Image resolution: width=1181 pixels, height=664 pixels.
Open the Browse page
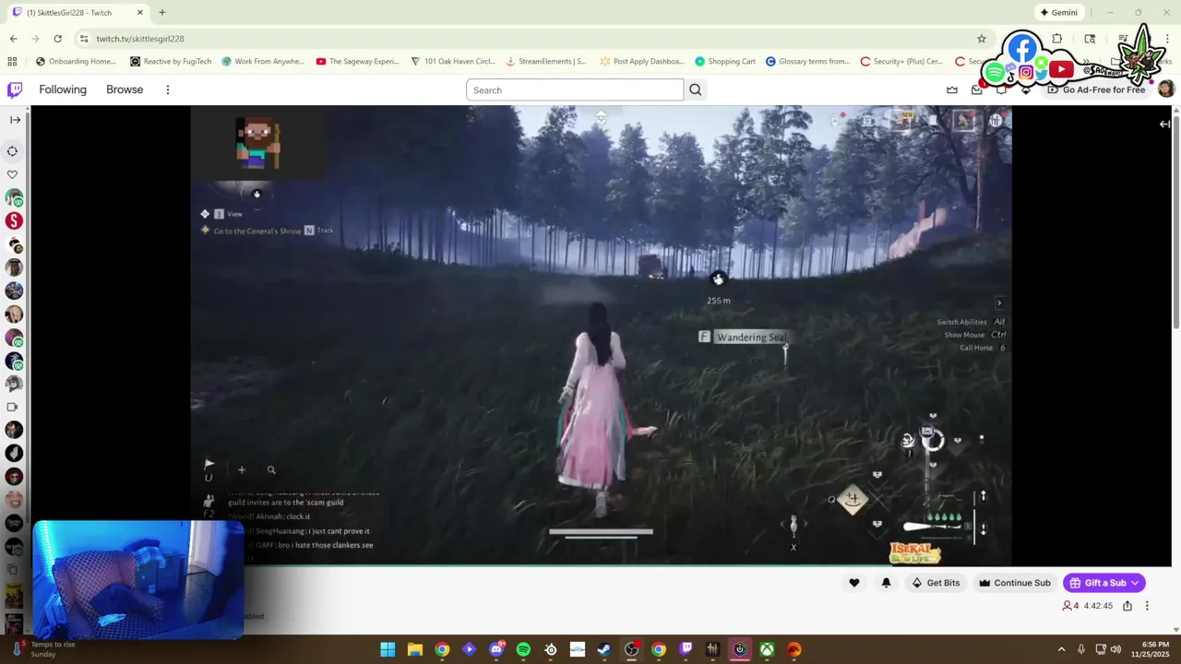[125, 89]
